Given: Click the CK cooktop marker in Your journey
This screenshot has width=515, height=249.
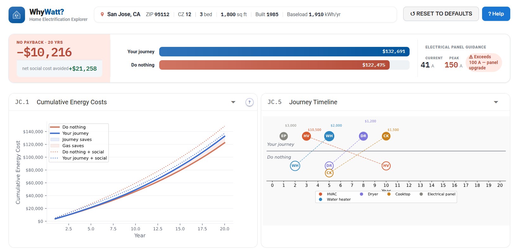Looking at the screenshot, I should 386,136.
